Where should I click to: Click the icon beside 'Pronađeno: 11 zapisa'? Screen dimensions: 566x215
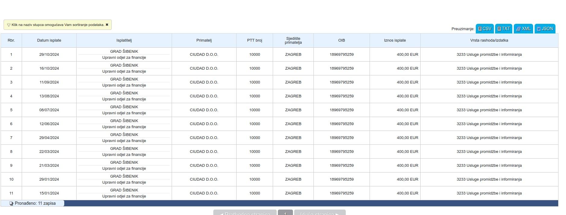11,204
